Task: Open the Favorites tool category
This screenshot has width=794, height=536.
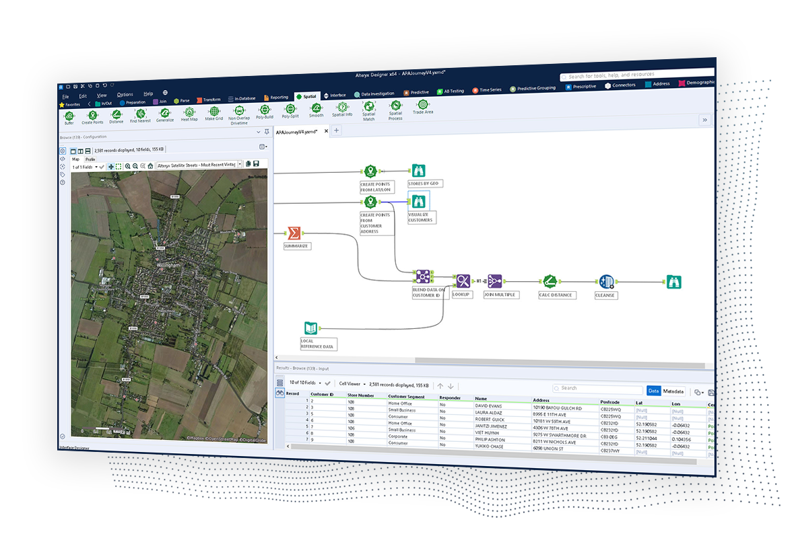Action: point(70,105)
